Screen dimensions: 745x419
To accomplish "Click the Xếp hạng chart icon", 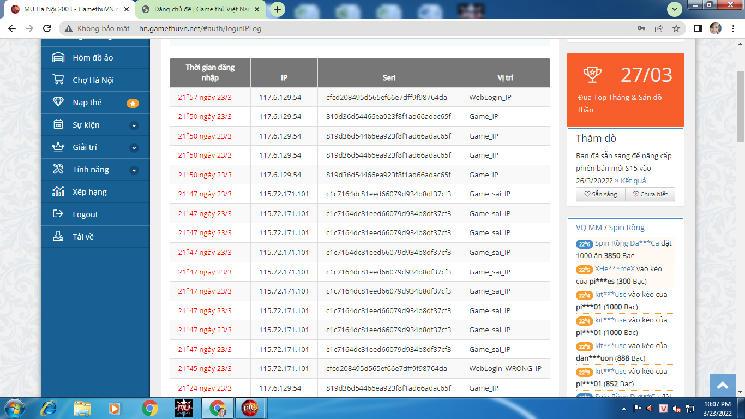I will coord(58,192).
